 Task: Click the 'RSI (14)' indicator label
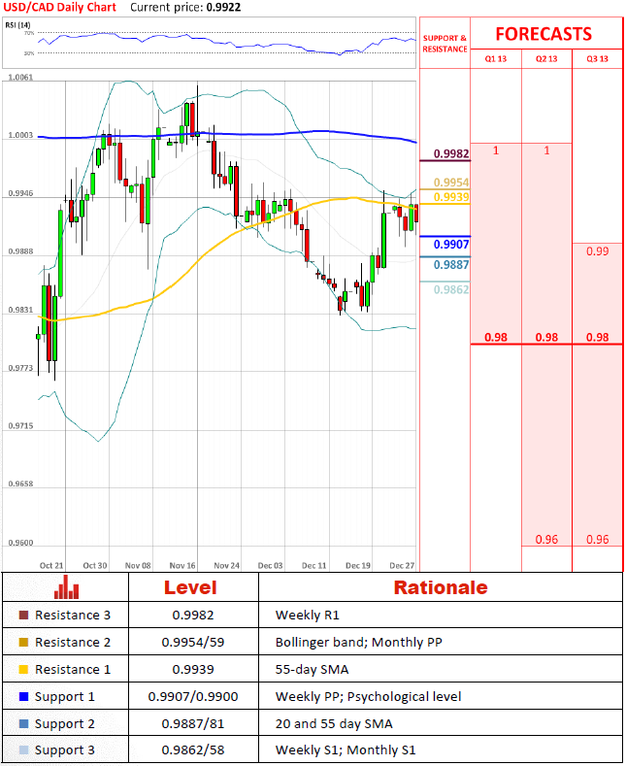click(x=17, y=25)
